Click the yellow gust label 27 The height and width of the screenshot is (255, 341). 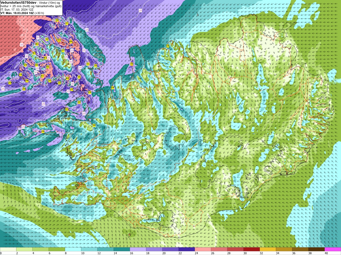point(63,50)
